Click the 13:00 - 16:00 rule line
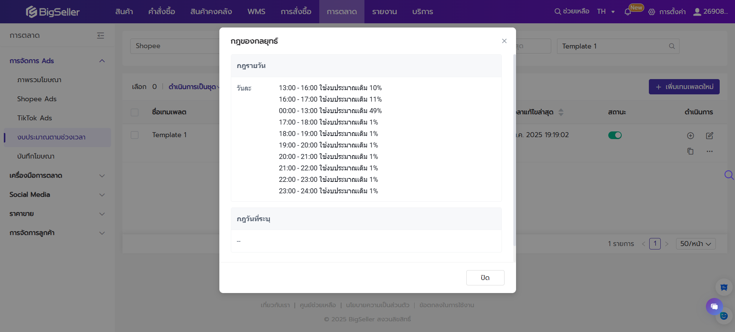 pyautogui.click(x=330, y=88)
